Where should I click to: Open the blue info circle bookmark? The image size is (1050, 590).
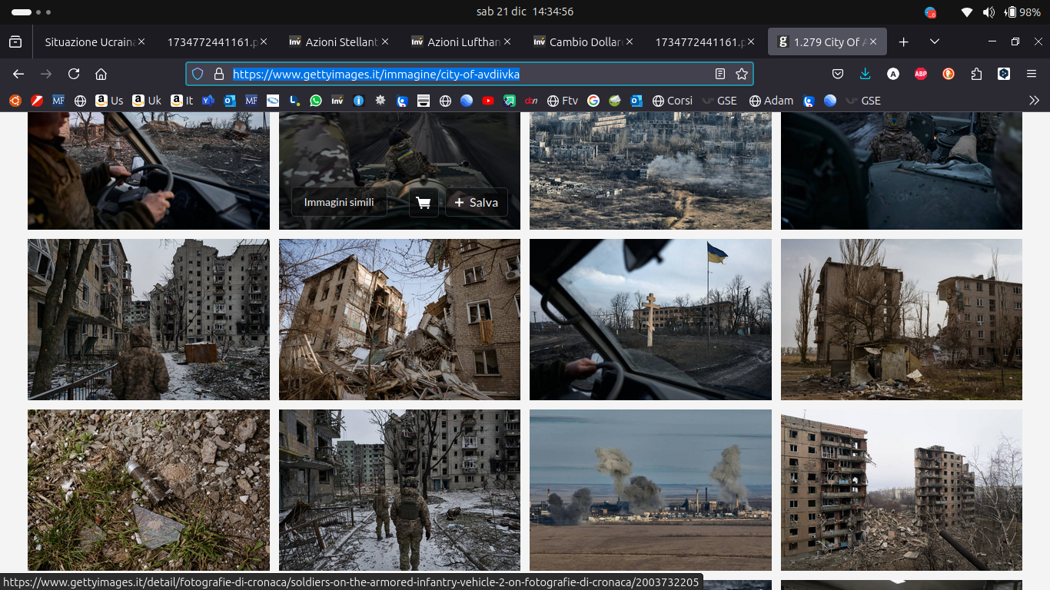click(359, 101)
